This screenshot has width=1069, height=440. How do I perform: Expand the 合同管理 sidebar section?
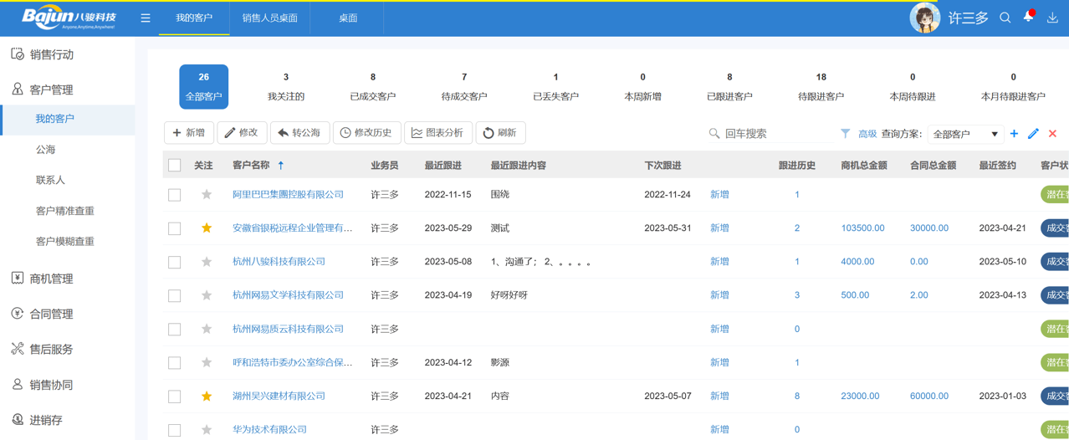click(51, 314)
